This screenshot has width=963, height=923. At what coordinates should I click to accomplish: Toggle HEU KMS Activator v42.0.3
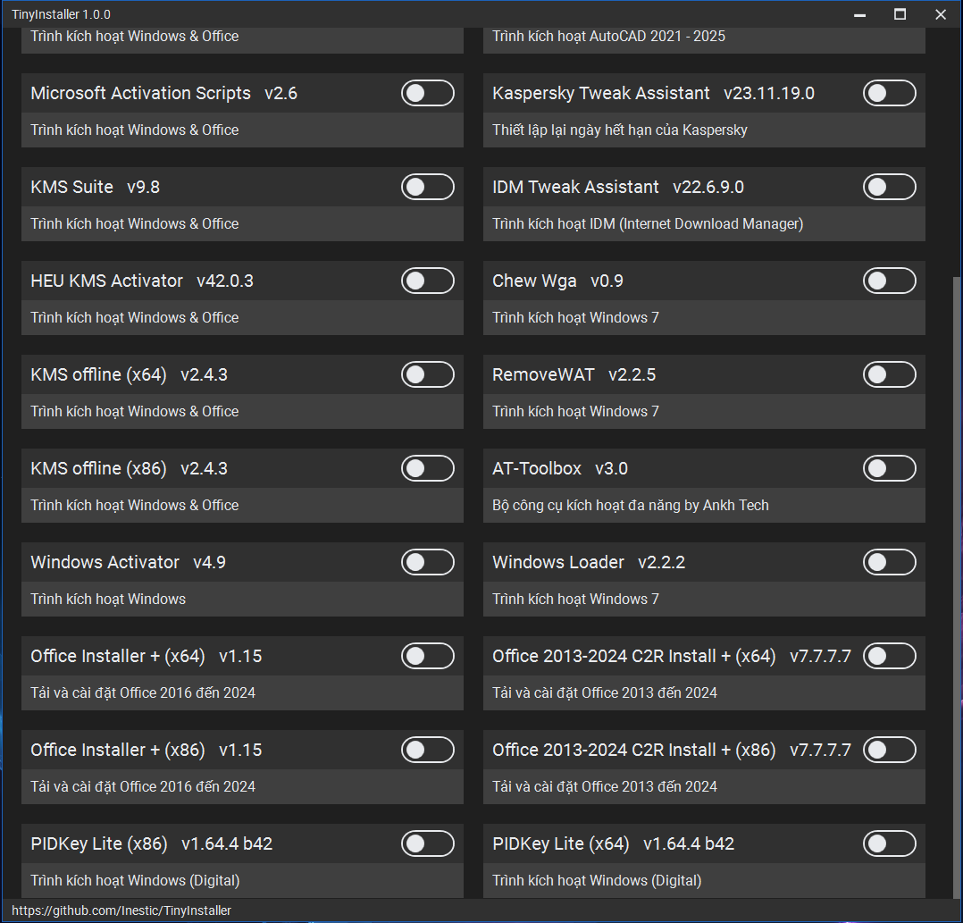tap(427, 281)
